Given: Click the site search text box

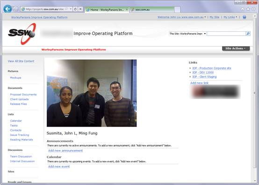Looking at the screenshot, I should coord(226,34).
